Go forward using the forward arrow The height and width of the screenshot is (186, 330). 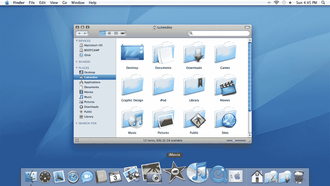point(85,33)
